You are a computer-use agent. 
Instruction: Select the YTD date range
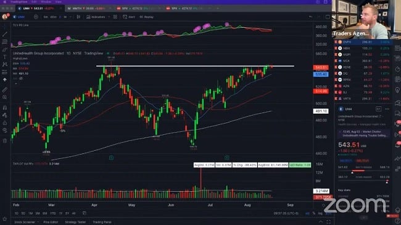[53, 213]
